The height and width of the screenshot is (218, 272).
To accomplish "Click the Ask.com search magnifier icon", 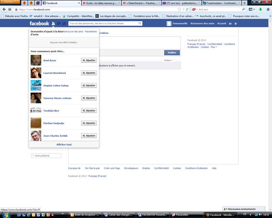I will point(244,9).
